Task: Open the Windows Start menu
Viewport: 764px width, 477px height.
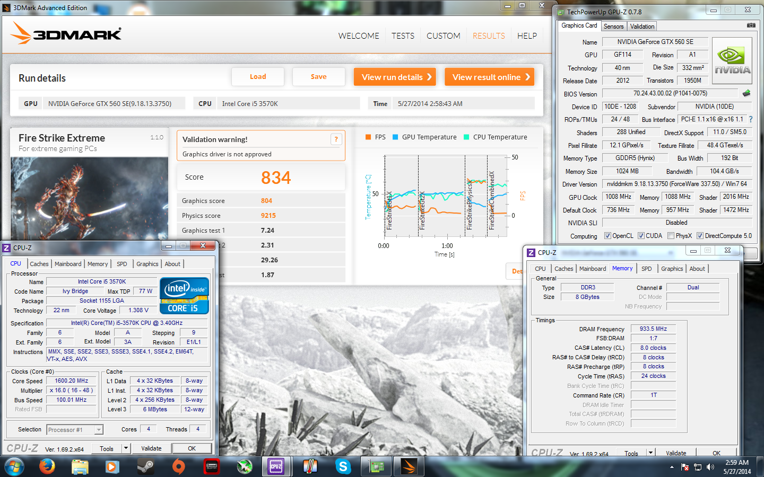Action: [x=14, y=466]
